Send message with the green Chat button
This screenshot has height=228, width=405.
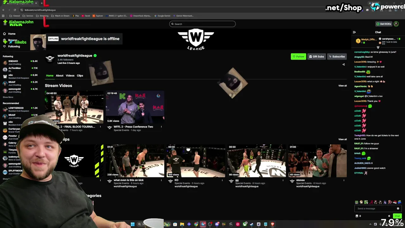click(397, 216)
